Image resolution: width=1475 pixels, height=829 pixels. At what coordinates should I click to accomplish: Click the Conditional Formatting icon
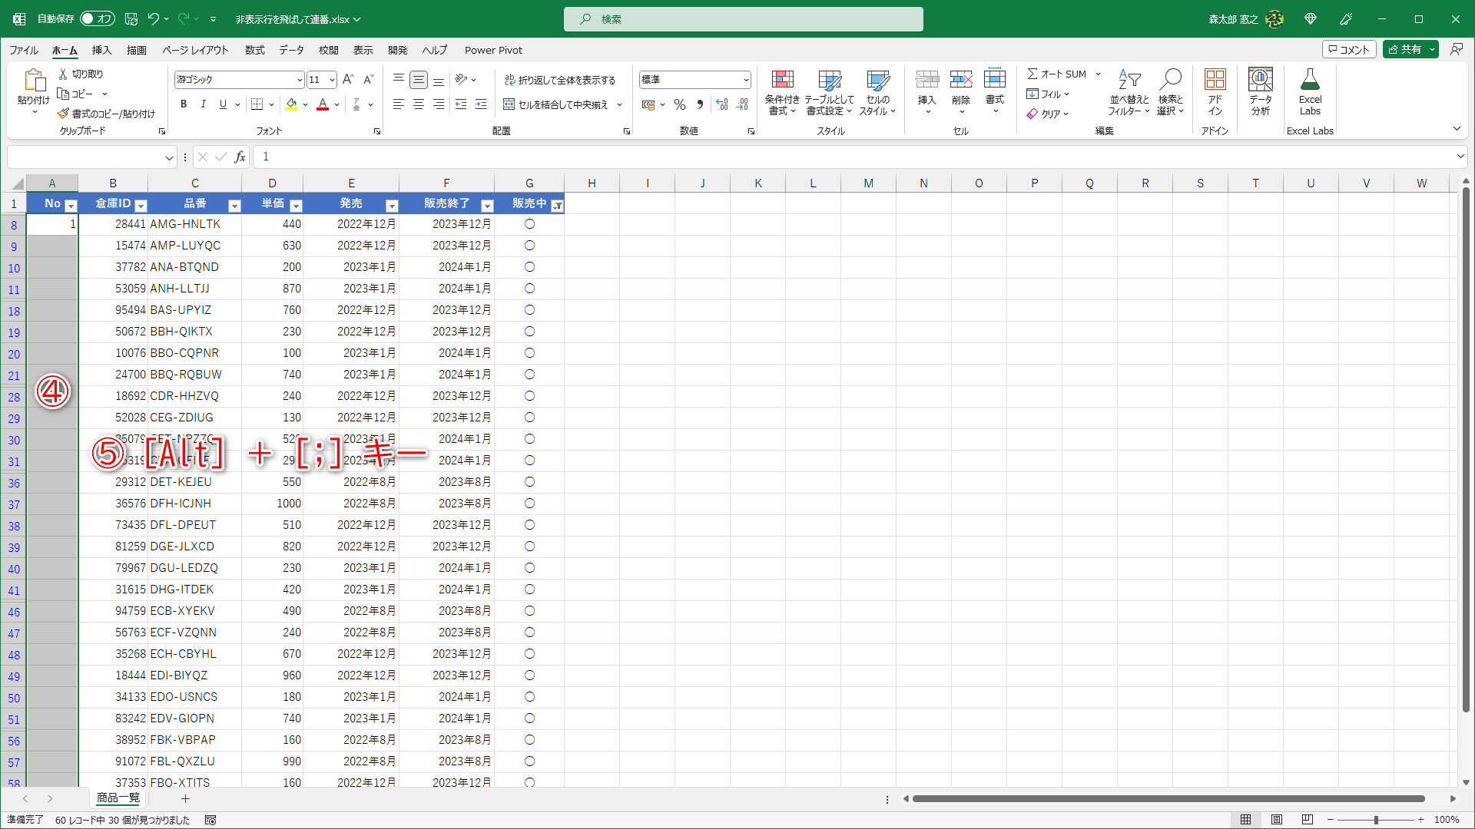(x=782, y=81)
